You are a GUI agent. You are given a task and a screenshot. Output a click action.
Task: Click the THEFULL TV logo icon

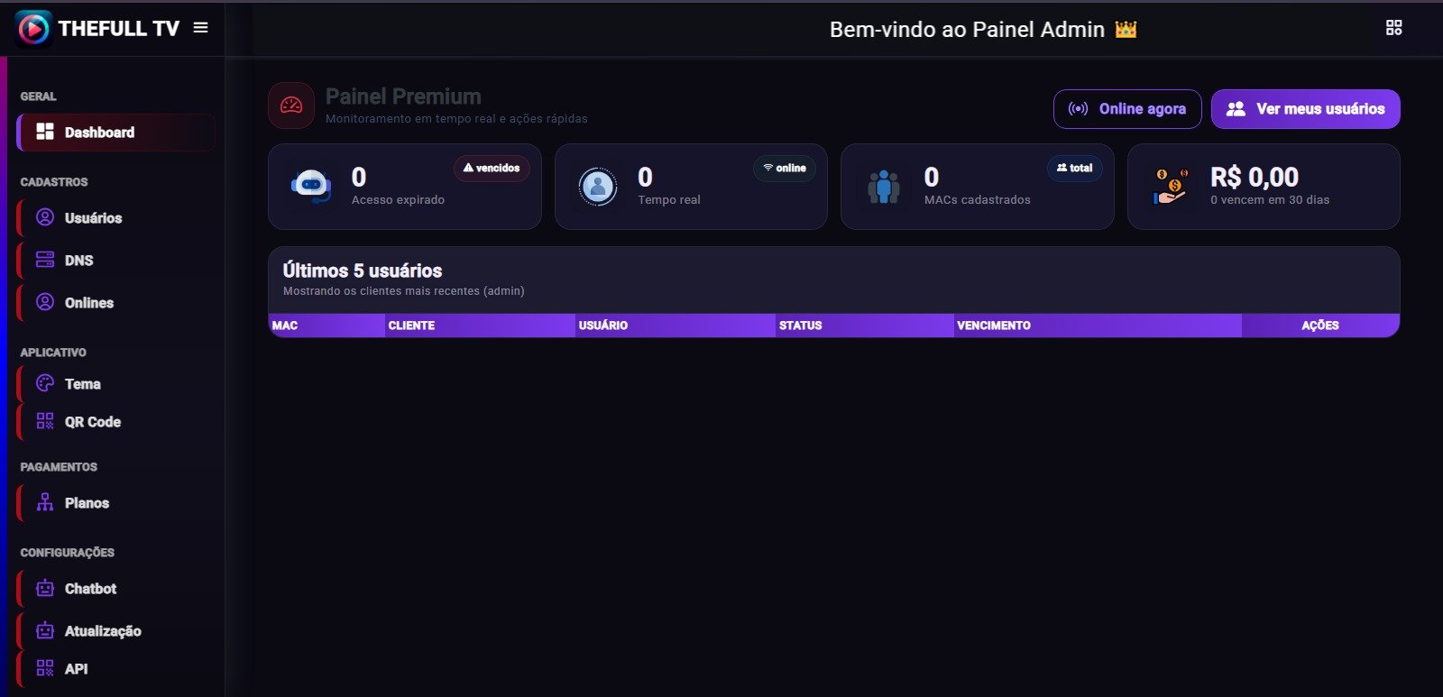tap(33, 29)
